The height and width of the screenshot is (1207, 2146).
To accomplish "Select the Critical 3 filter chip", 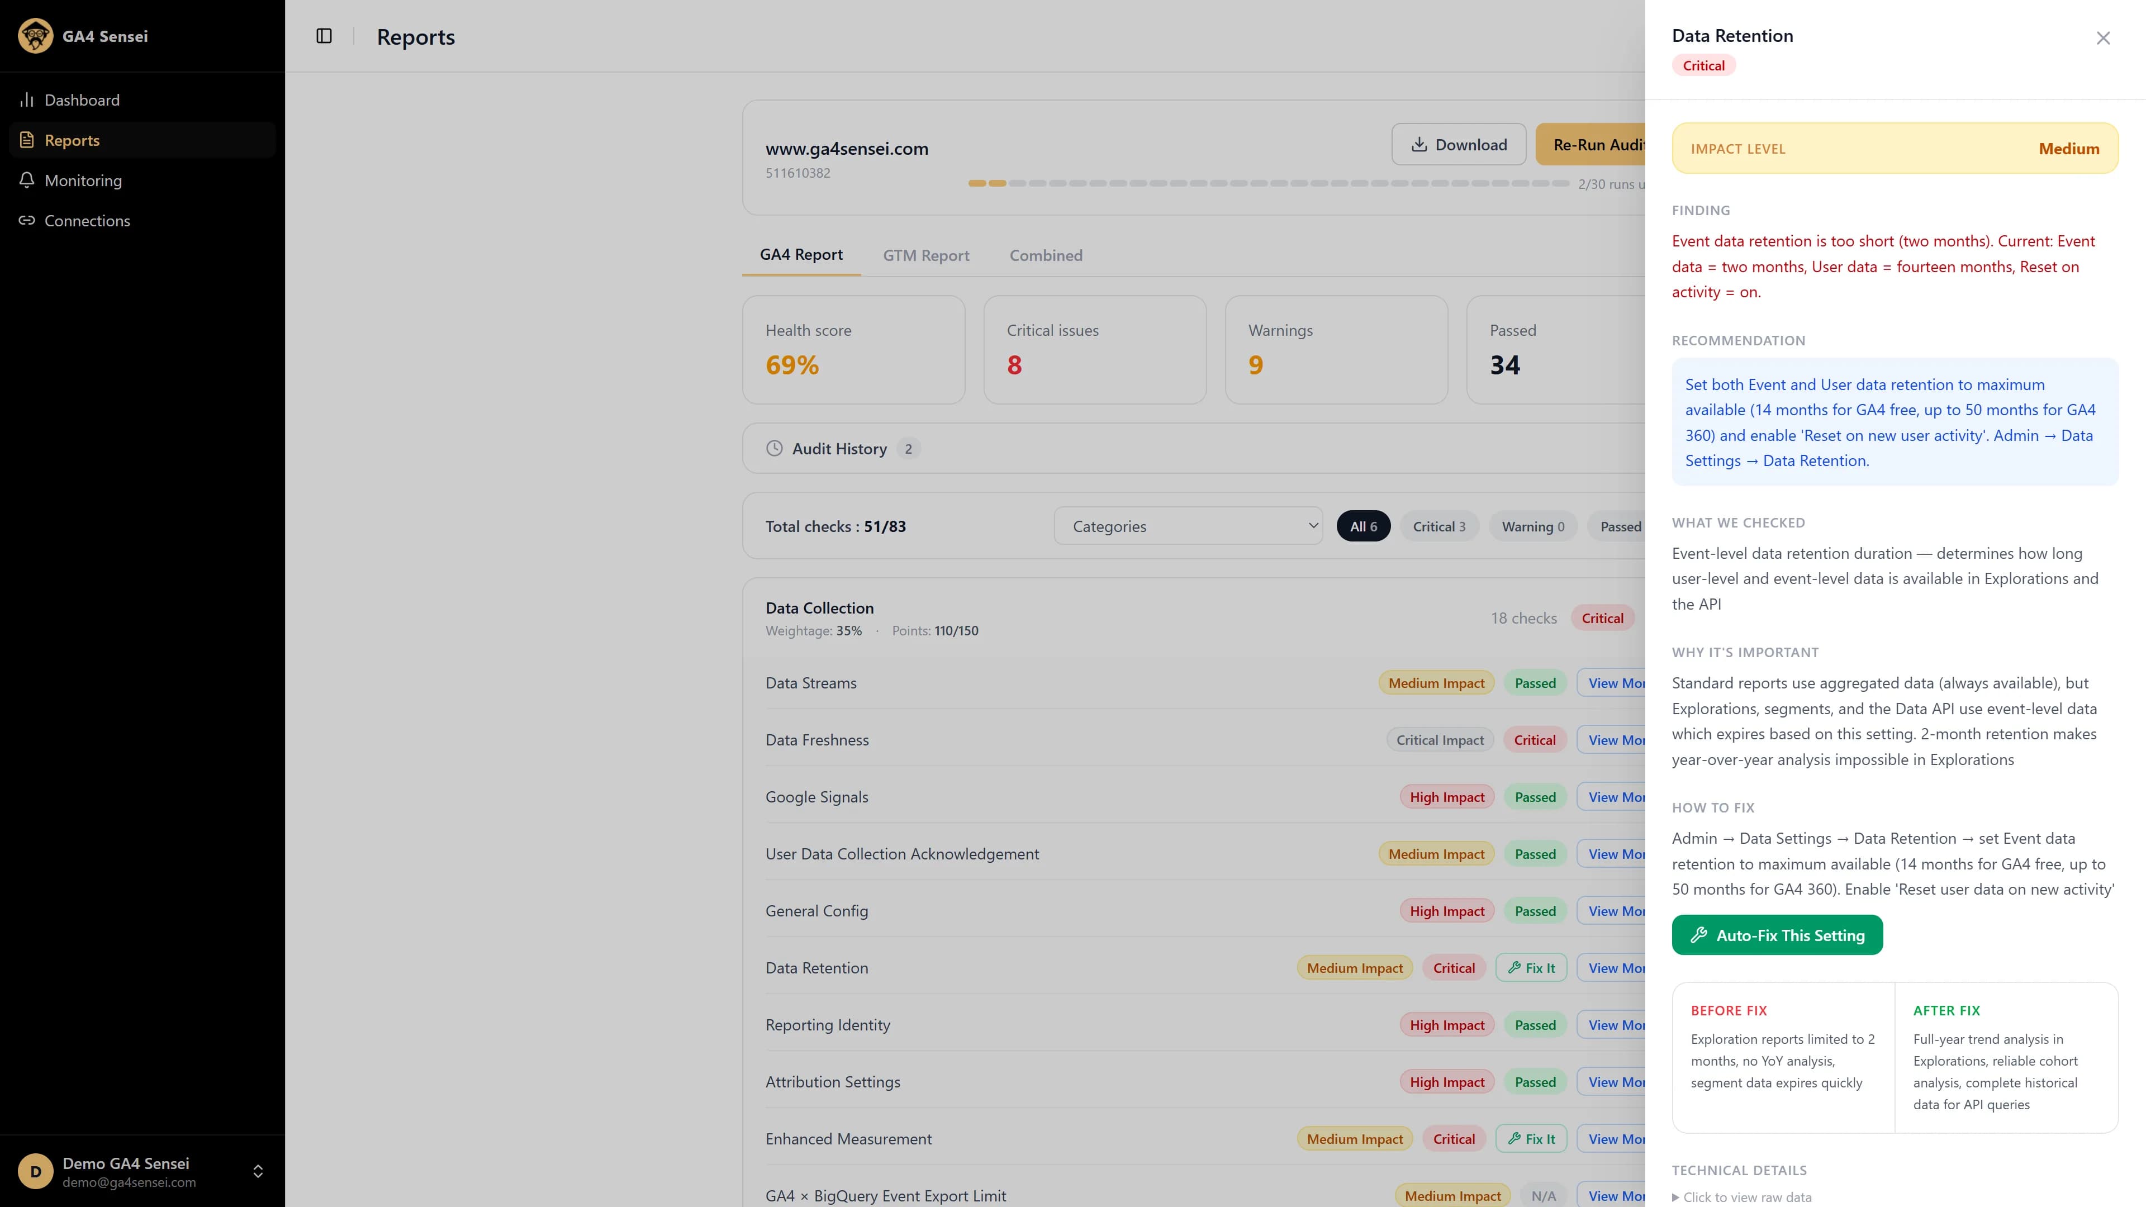I will (1438, 526).
